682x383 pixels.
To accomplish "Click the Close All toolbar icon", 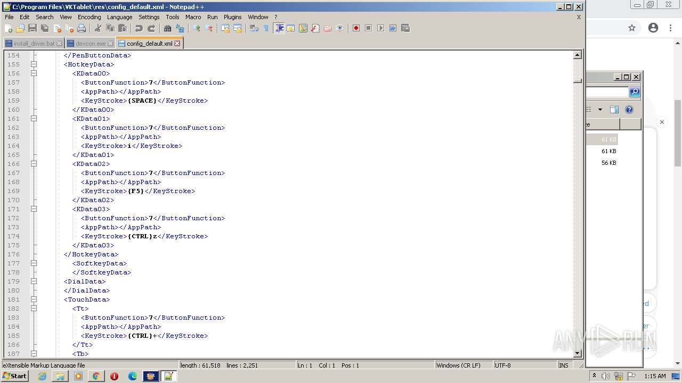I will (69, 28).
